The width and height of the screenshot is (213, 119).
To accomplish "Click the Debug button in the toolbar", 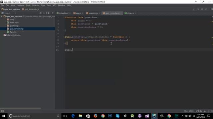I will tap(202, 9).
